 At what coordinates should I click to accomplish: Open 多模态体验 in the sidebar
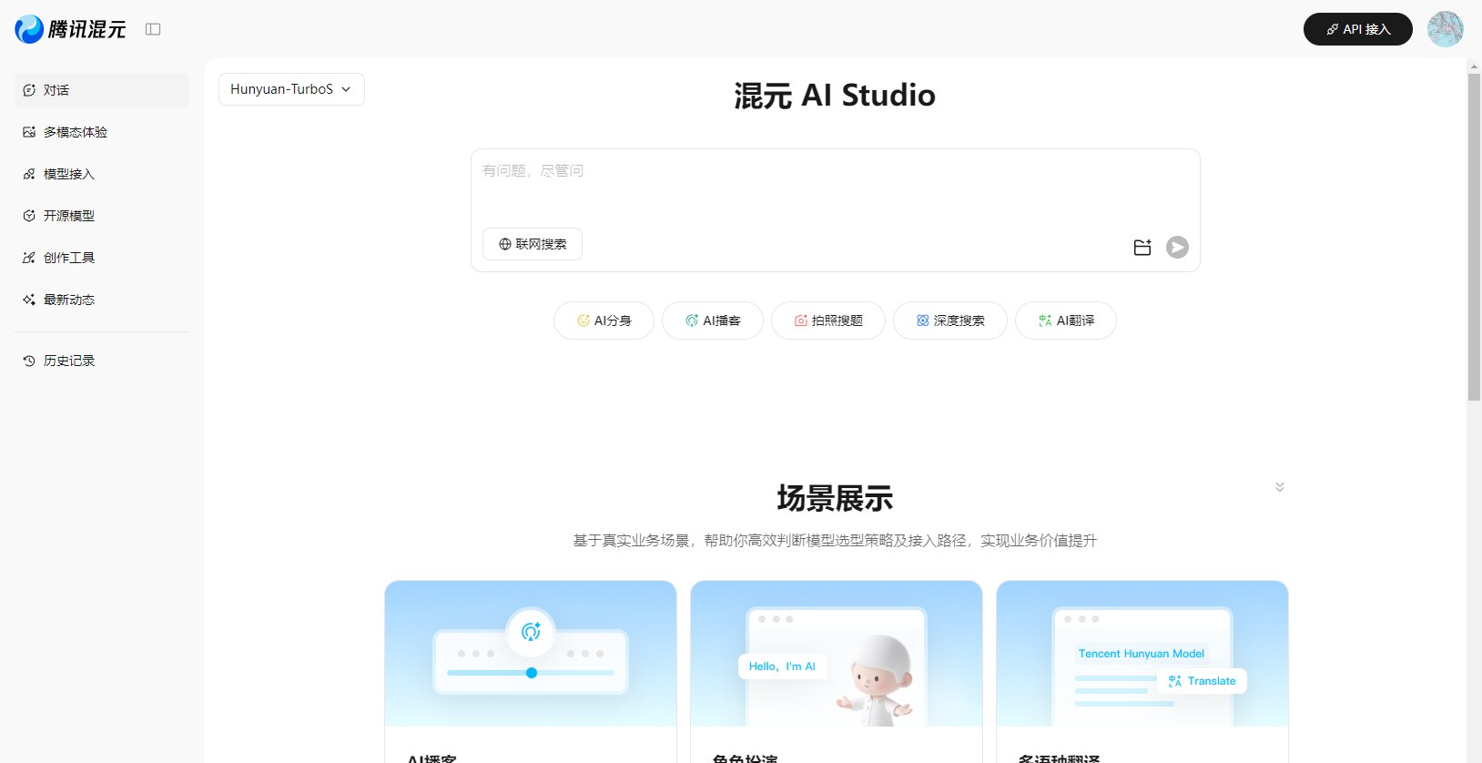(102, 132)
